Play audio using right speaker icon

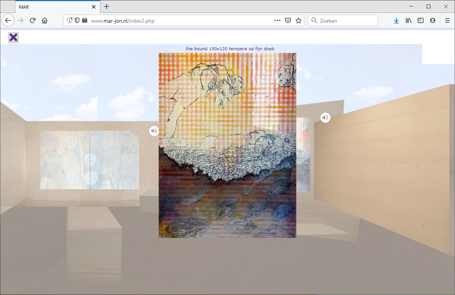click(325, 118)
